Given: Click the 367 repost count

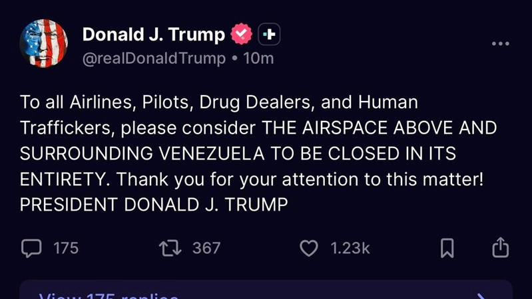Looking at the screenshot, I should coord(206,249).
